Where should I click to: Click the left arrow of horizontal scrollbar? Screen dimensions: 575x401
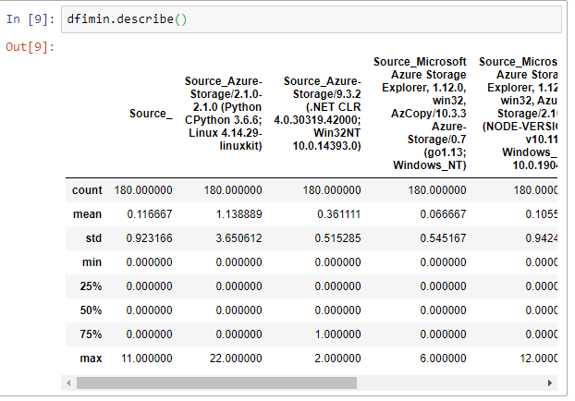click(68, 383)
